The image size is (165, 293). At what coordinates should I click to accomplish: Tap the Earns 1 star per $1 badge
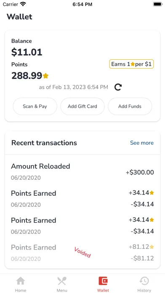(131, 64)
